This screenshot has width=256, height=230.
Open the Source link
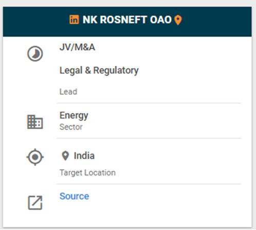click(x=74, y=196)
